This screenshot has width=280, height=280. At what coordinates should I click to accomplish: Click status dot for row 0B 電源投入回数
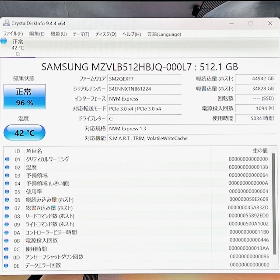click(6, 241)
